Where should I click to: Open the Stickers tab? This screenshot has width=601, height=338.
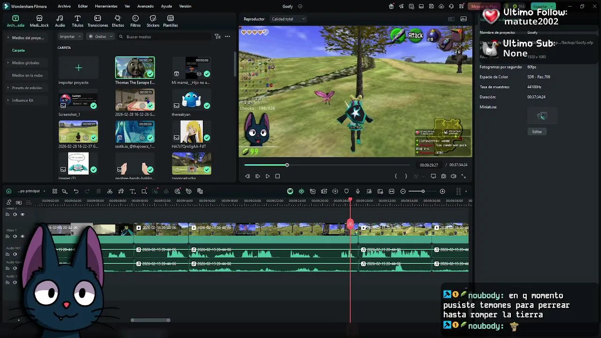pyautogui.click(x=153, y=21)
